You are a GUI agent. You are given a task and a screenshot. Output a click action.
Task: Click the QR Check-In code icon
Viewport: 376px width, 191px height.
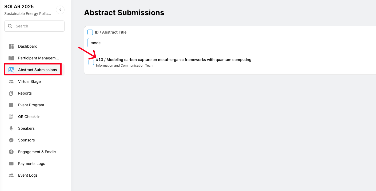tap(11, 117)
